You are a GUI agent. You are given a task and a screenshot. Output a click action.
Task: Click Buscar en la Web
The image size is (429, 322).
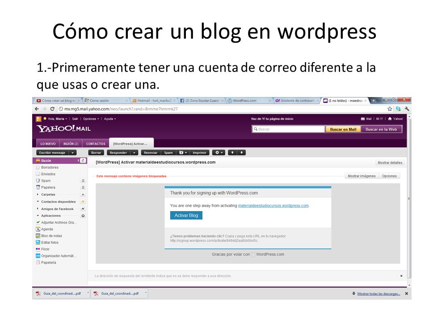[381, 130]
